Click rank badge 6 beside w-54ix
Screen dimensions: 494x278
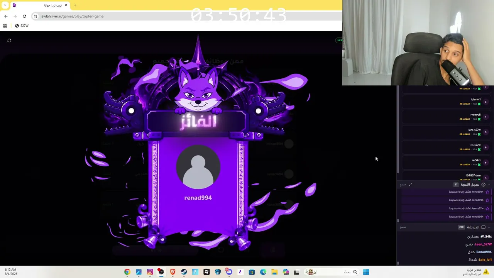[x=486, y=163]
